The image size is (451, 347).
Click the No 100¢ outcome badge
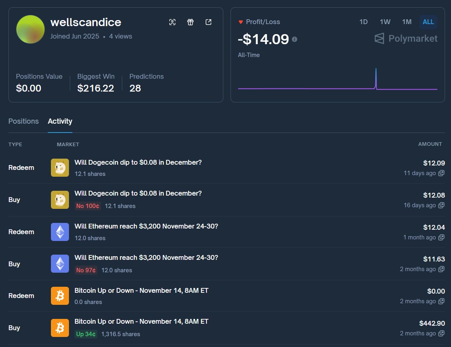(x=88, y=206)
